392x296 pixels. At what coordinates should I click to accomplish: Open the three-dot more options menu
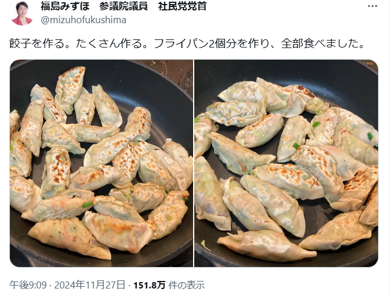click(x=372, y=6)
